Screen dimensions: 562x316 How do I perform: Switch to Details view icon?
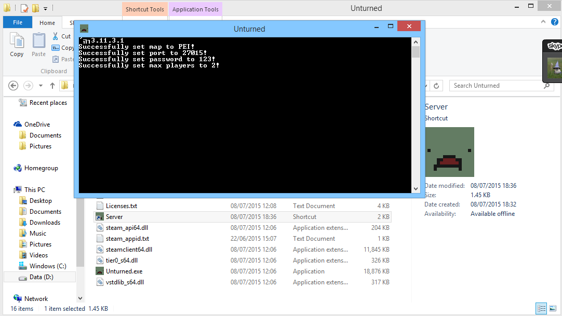click(541, 308)
